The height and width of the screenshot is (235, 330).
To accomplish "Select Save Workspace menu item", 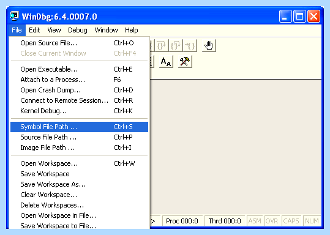I will pos(79,174).
